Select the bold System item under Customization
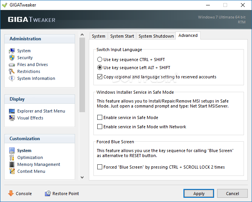252x202 pixels. pyautogui.click(x=24, y=151)
